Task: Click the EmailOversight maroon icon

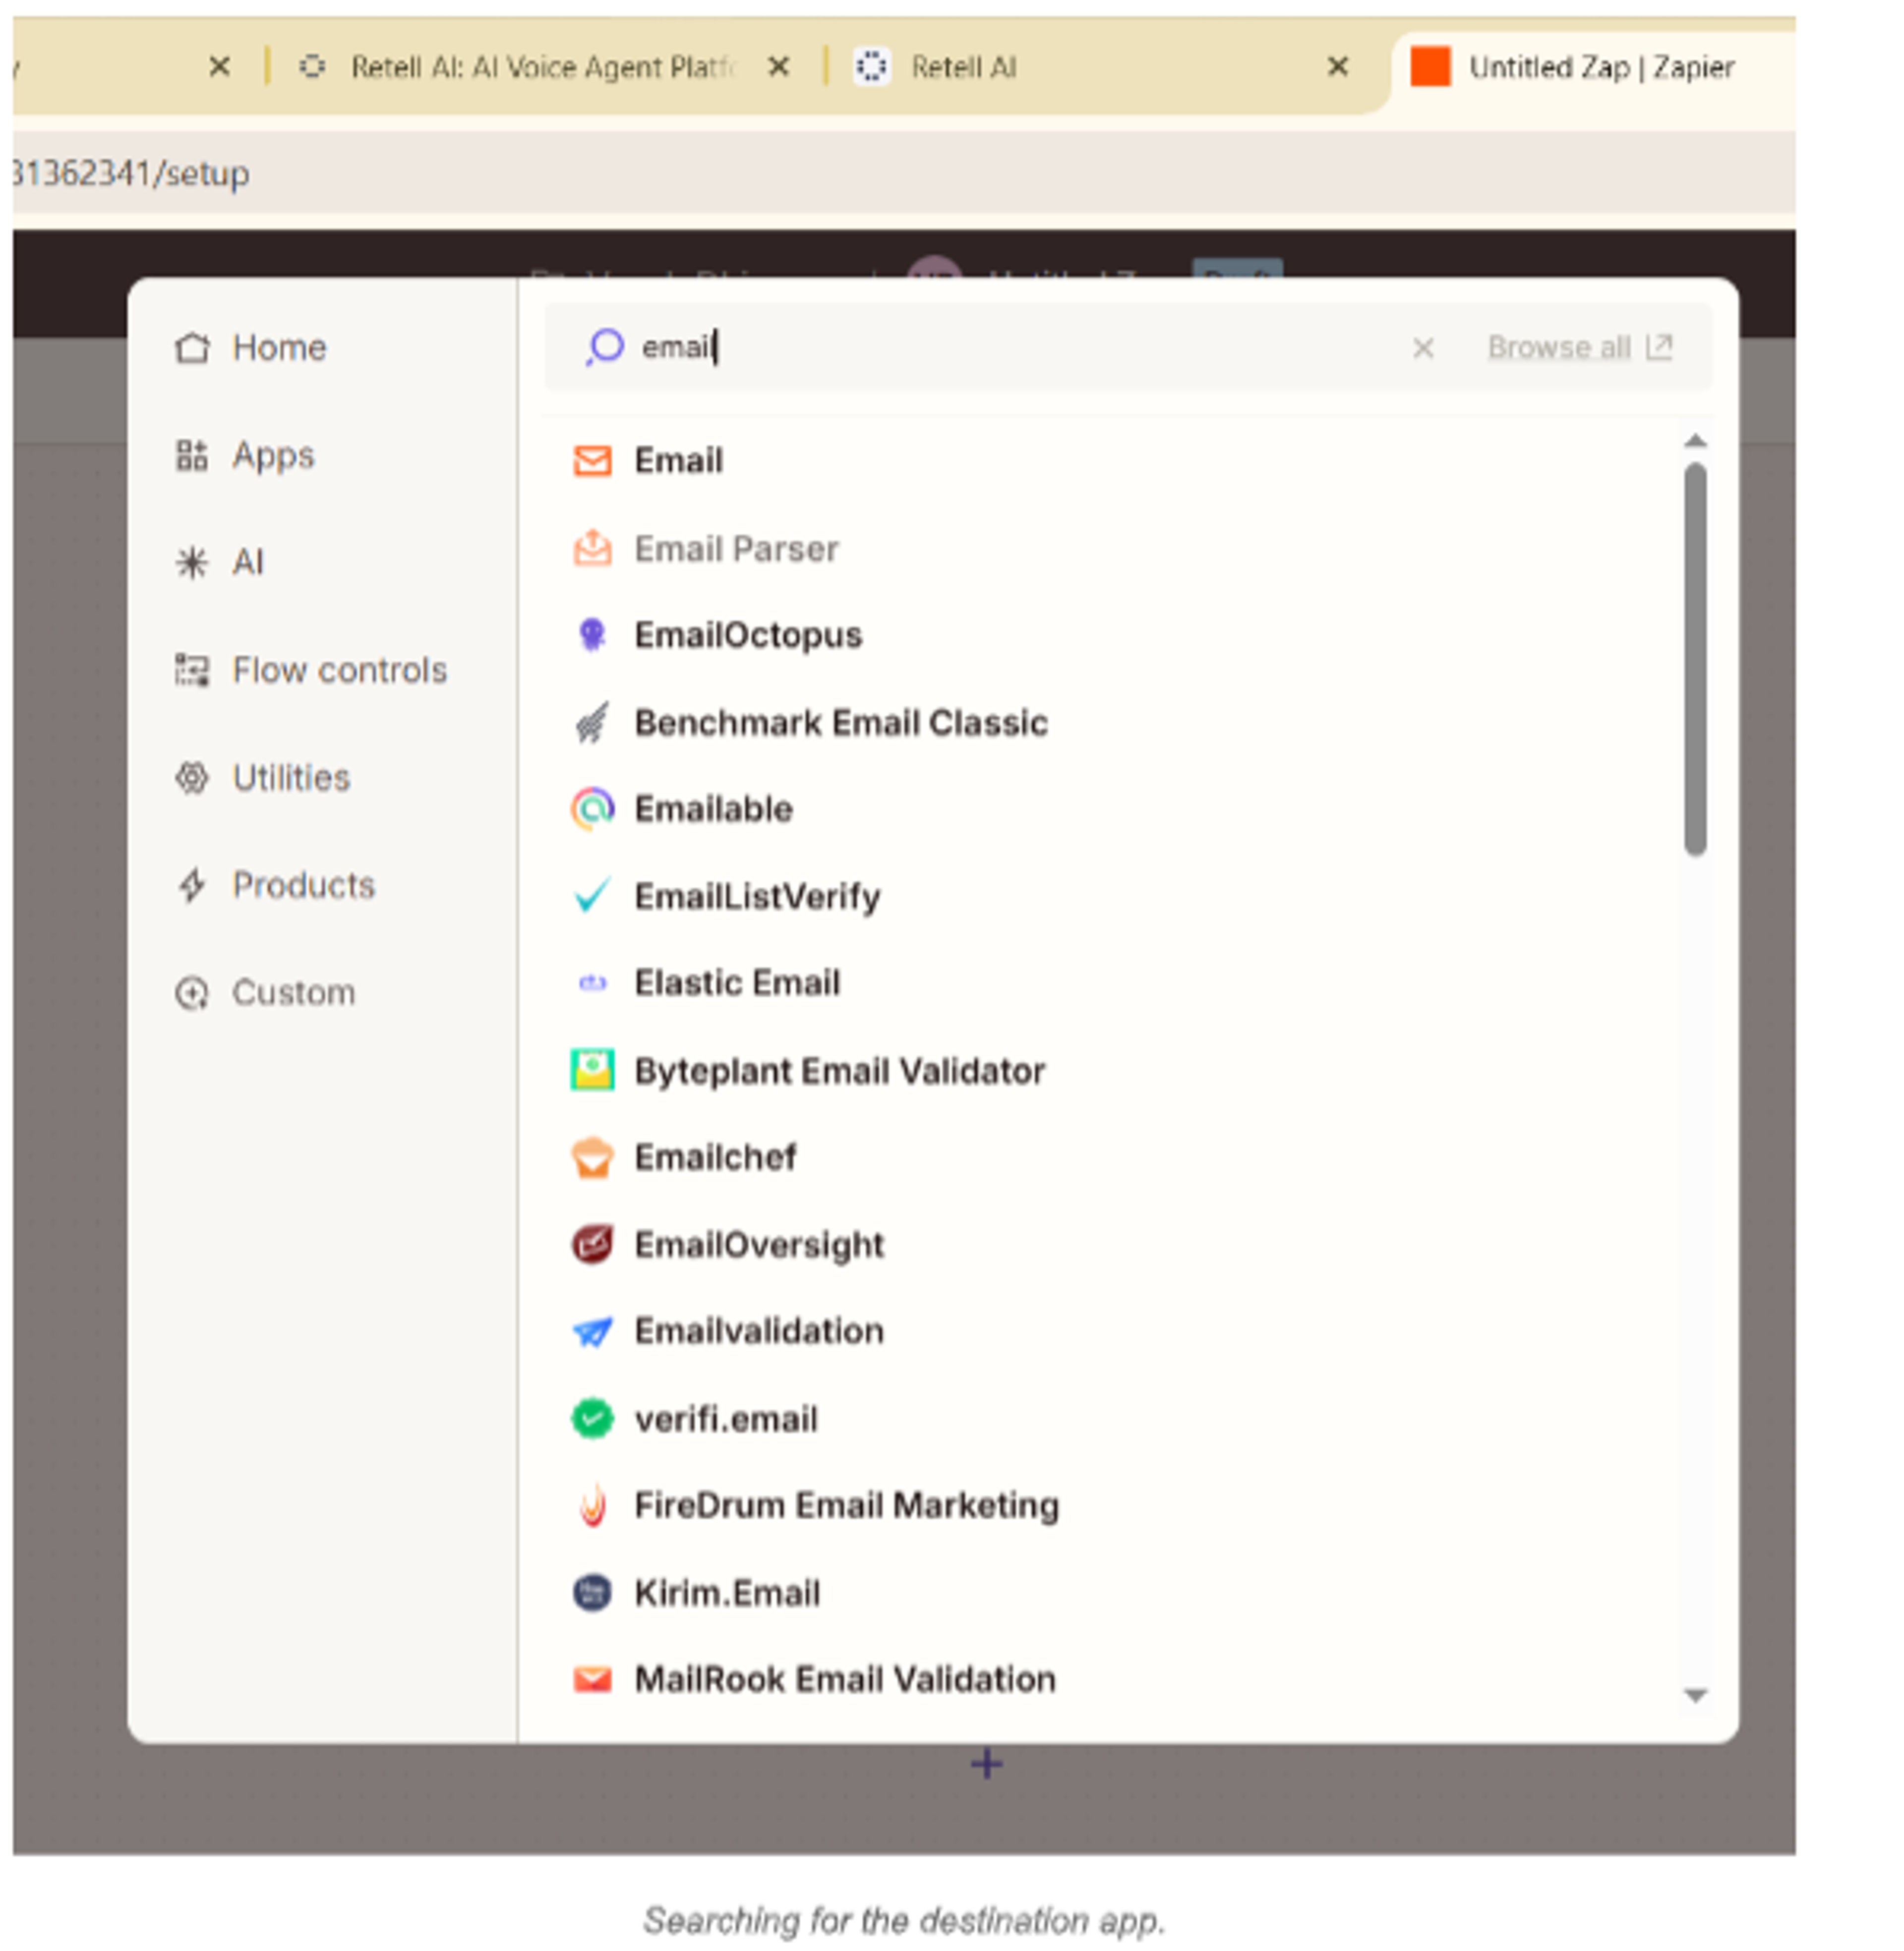Action: click(x=592, y=1243)
